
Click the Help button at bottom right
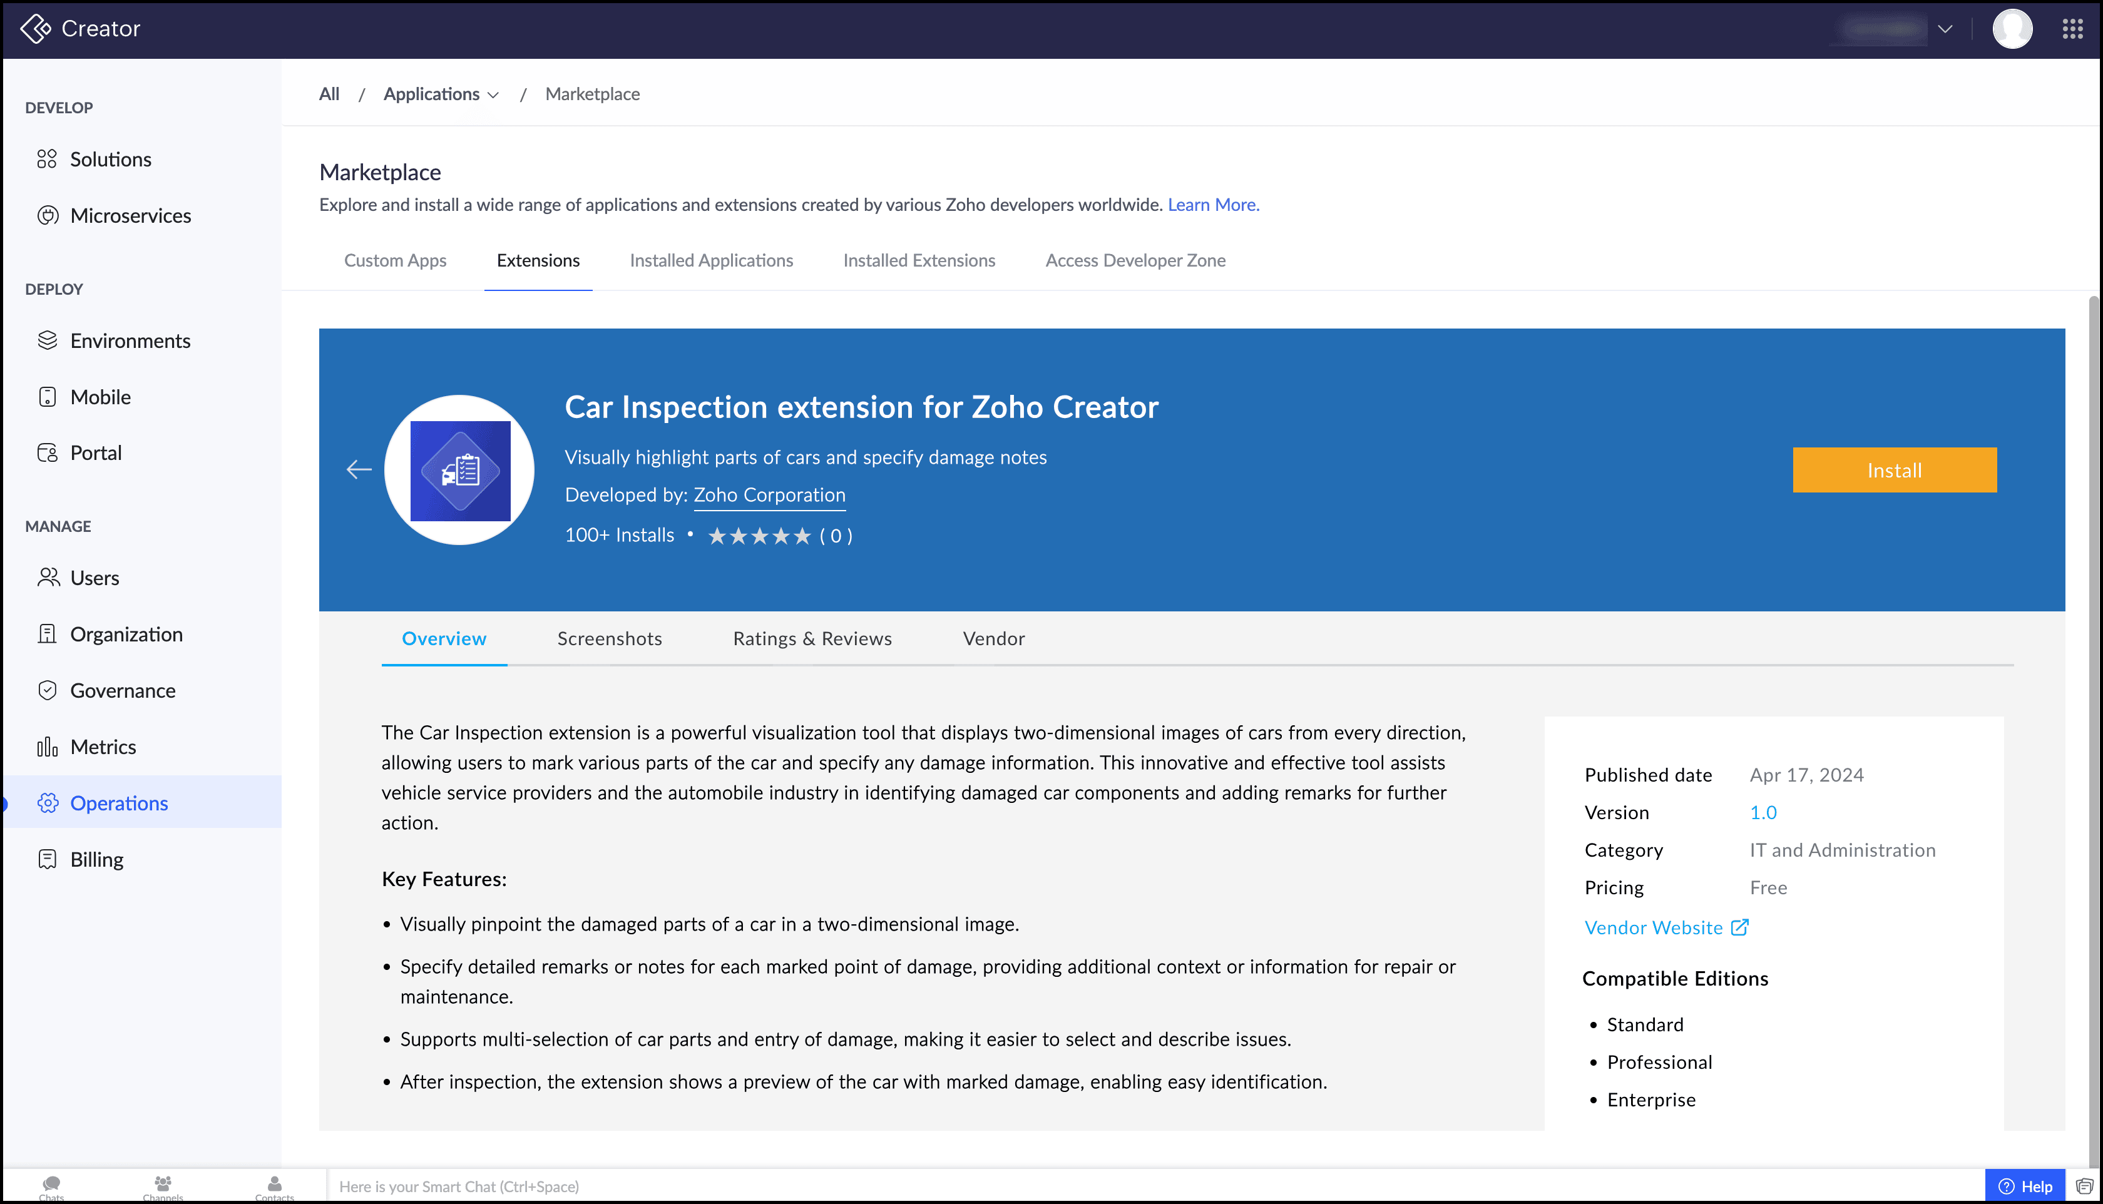(2024, 1186)
